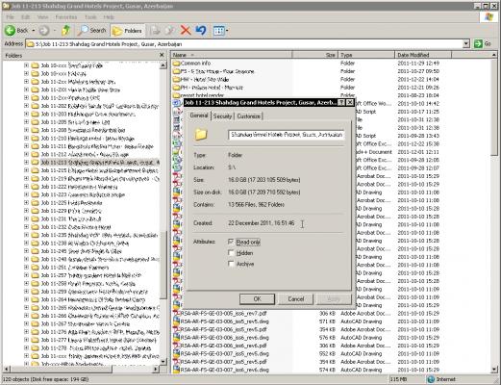501x385 pixels.
Task: Click the file list's vertical scrollbar up arrow
Action: pos(494,55)
